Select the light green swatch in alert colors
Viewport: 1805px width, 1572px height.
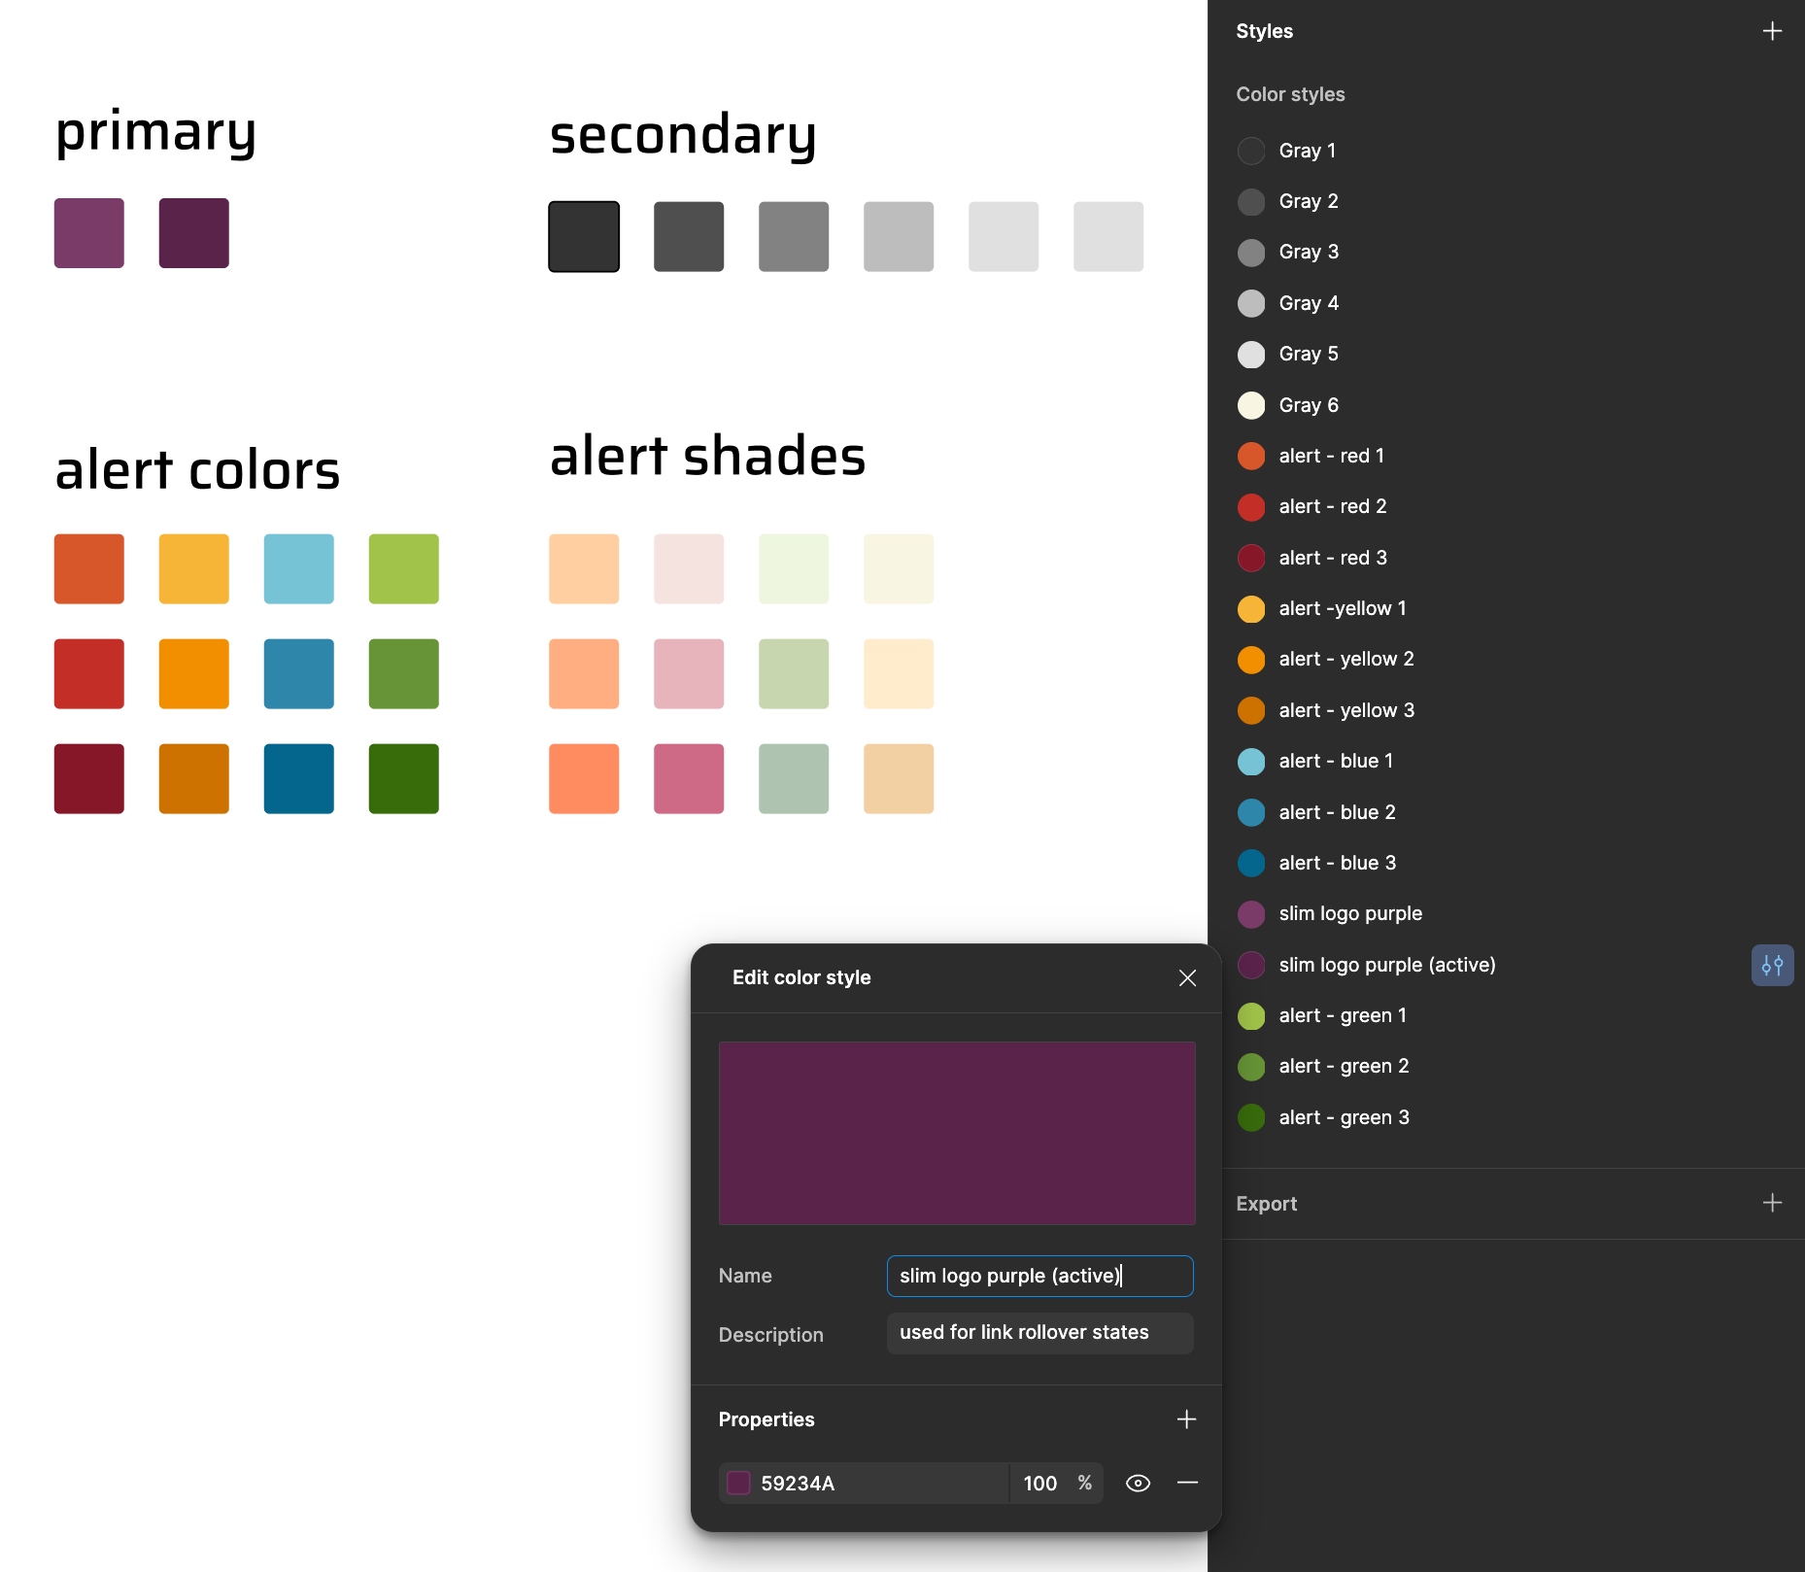pyautogui.click(x=404, y=568)
